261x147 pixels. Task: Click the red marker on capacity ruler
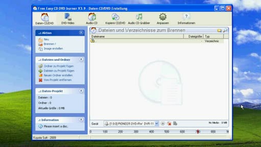click(198, 132)
